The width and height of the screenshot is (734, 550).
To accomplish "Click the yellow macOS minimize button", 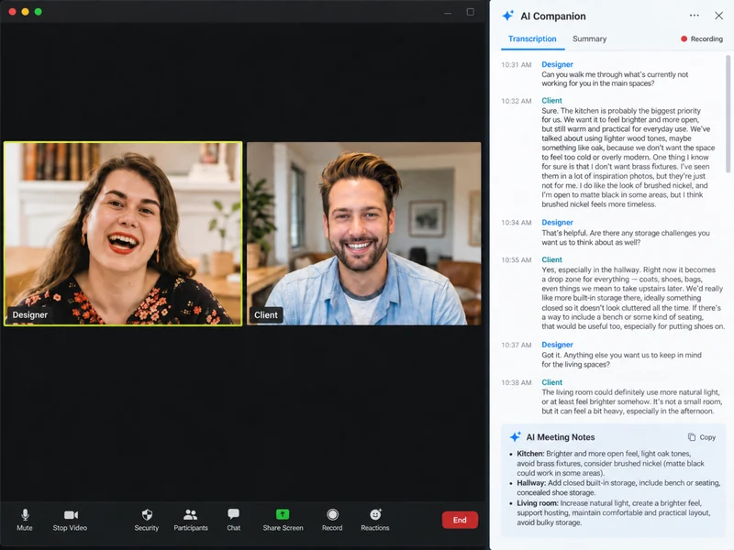I will pyautogui.click(x=26, y=12).
